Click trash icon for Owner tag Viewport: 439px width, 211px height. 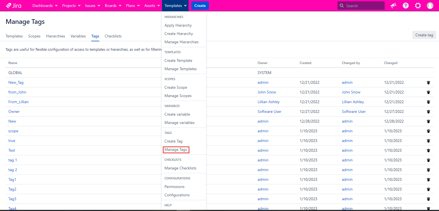pyautogui.click(x=428, y=112)
